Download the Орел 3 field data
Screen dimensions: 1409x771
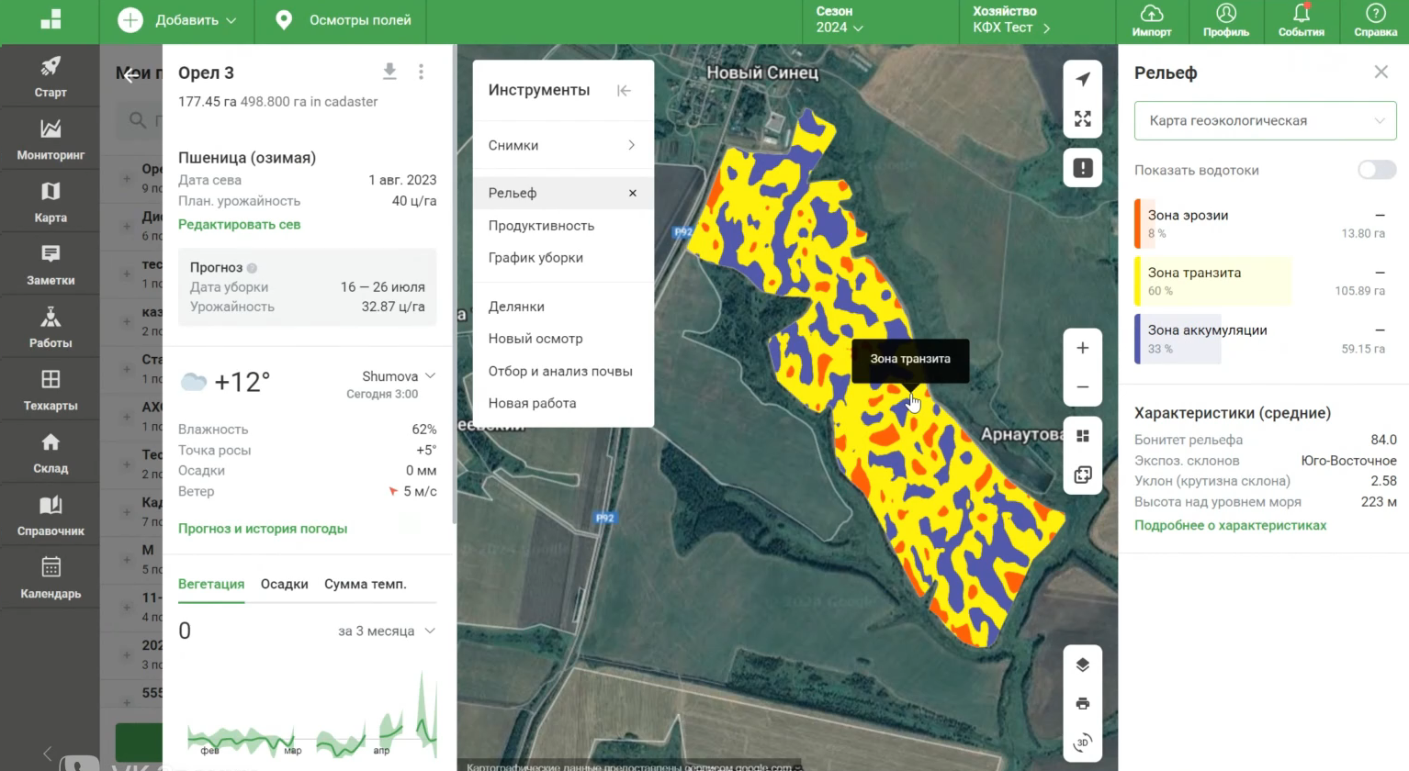(389, 72)
